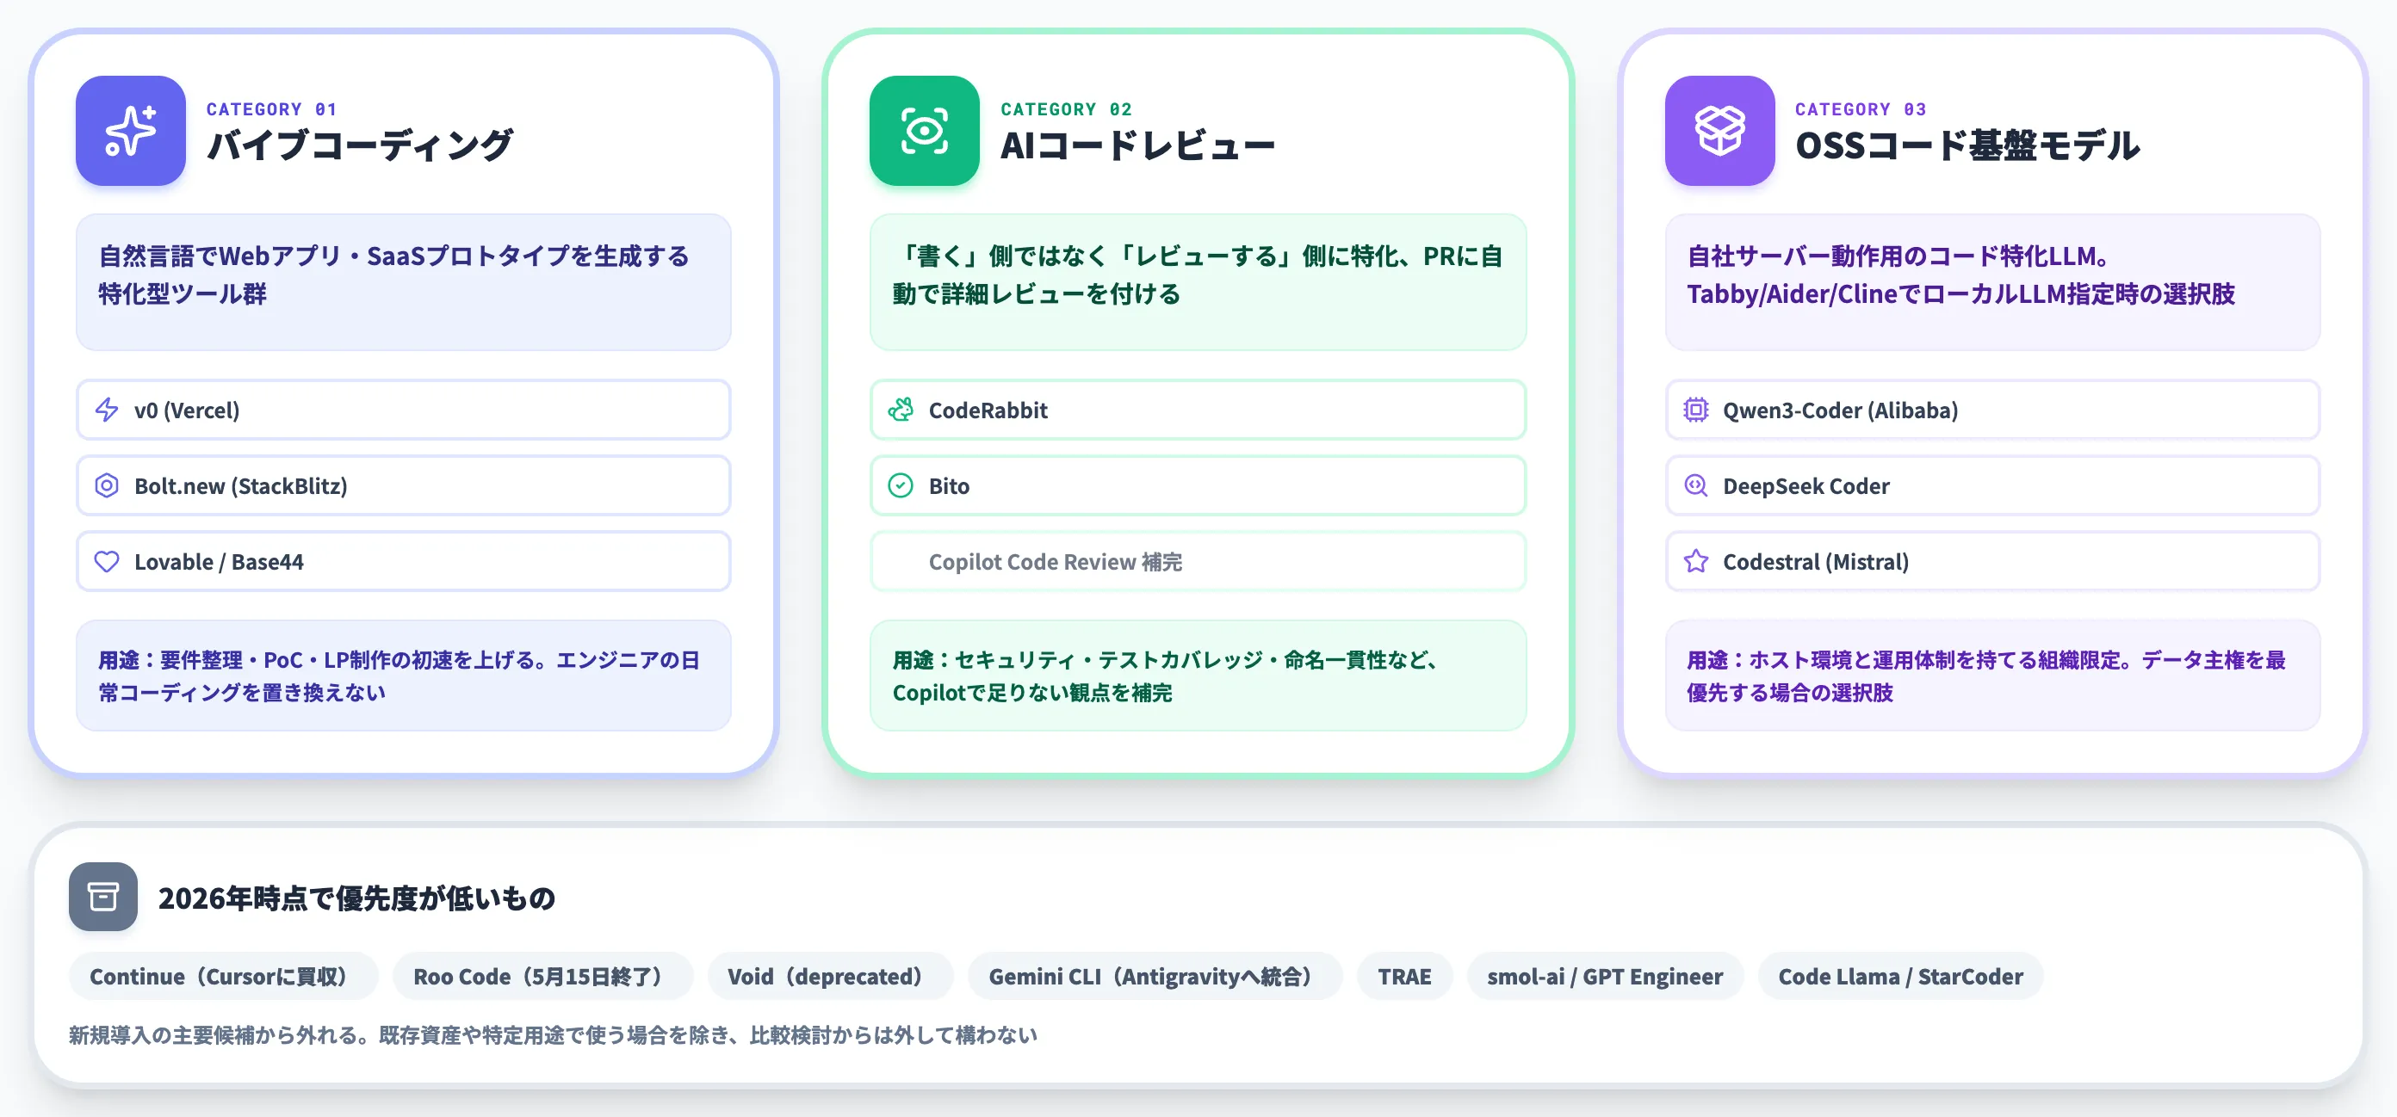Click the green scan-eye icon for Category 02

(x=924, y=130)
